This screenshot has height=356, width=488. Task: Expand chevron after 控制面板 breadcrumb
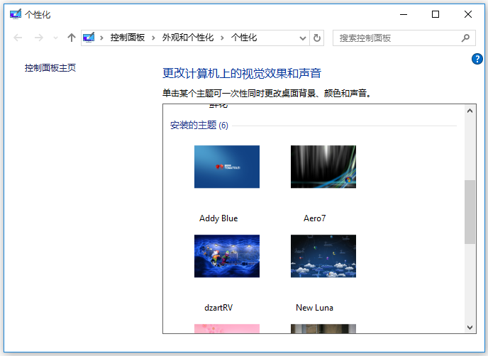pyautogui.click(x=153, y=38)
